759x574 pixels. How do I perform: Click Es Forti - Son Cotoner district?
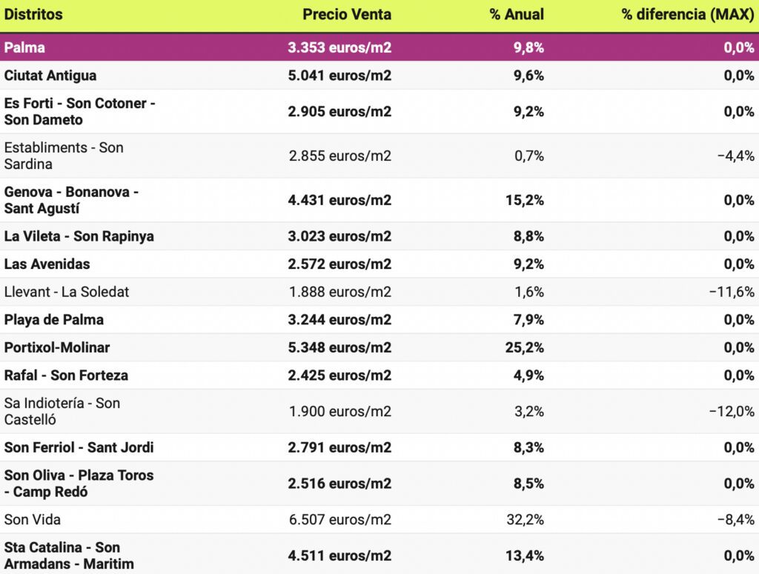(x=79, y=111)
